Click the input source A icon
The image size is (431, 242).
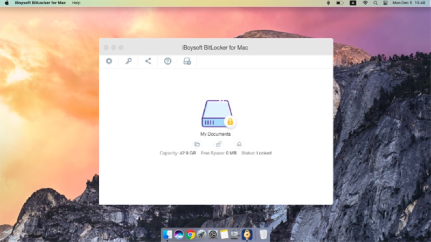pyautogui.click(x=353, y=3)
